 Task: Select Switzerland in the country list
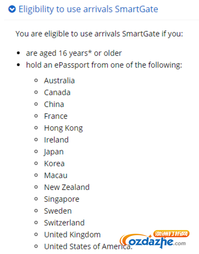click(x=64, y=223)
